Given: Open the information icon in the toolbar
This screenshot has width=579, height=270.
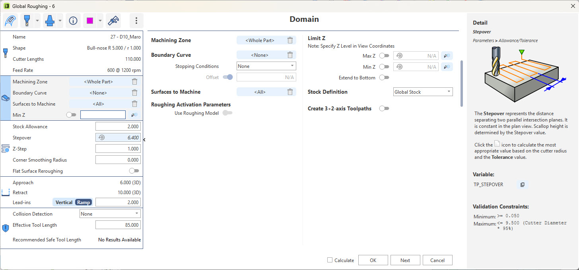Looking at the screenshot, I should tap(73, 21).
